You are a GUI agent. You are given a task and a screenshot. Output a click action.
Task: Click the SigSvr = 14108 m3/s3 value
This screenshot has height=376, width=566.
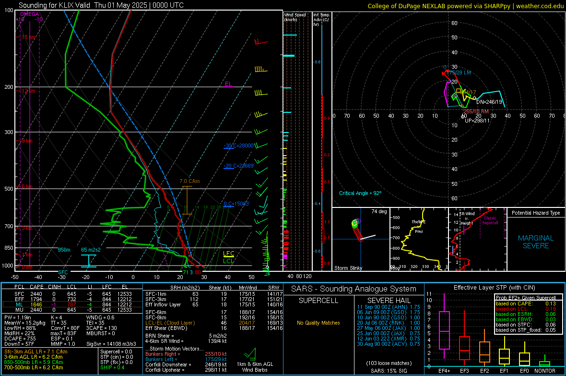(x=111, y=344)
